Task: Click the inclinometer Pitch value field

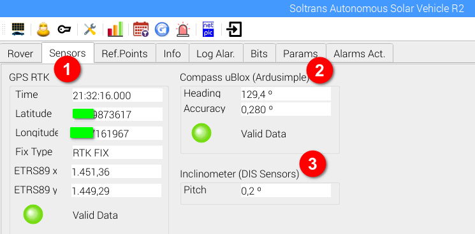Action: click(286, 191)
